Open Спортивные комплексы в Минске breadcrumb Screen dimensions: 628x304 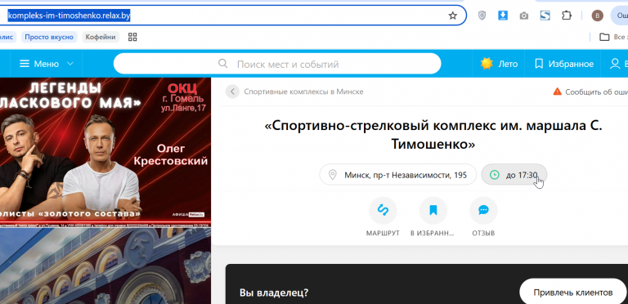[x=303, y=92]
